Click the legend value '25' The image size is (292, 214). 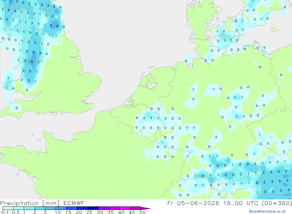point(89,212)
